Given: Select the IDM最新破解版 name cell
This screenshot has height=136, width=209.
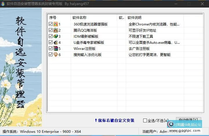Looking at the screenshot, I should [86, 37].
